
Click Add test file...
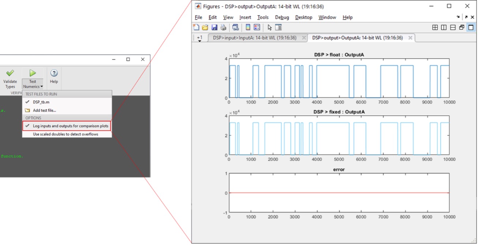click(44, 110)
